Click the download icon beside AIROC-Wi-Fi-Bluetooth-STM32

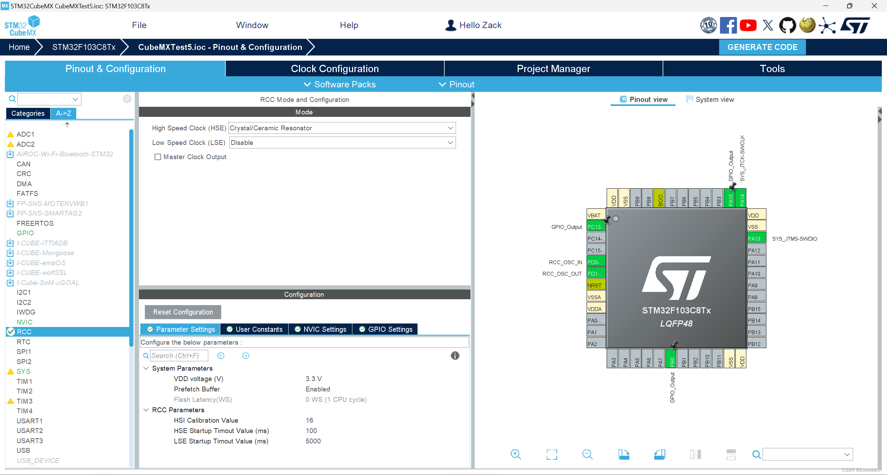click(x=10, y=154)
